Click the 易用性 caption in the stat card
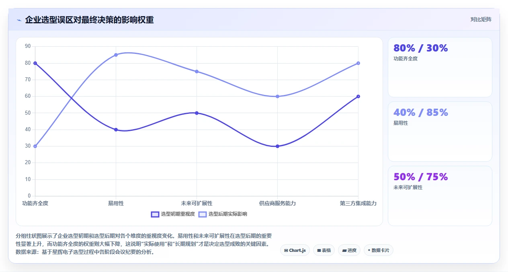 tap(401, 123)
